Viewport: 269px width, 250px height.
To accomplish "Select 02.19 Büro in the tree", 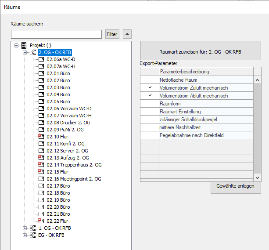I will [x=58, y=200].
